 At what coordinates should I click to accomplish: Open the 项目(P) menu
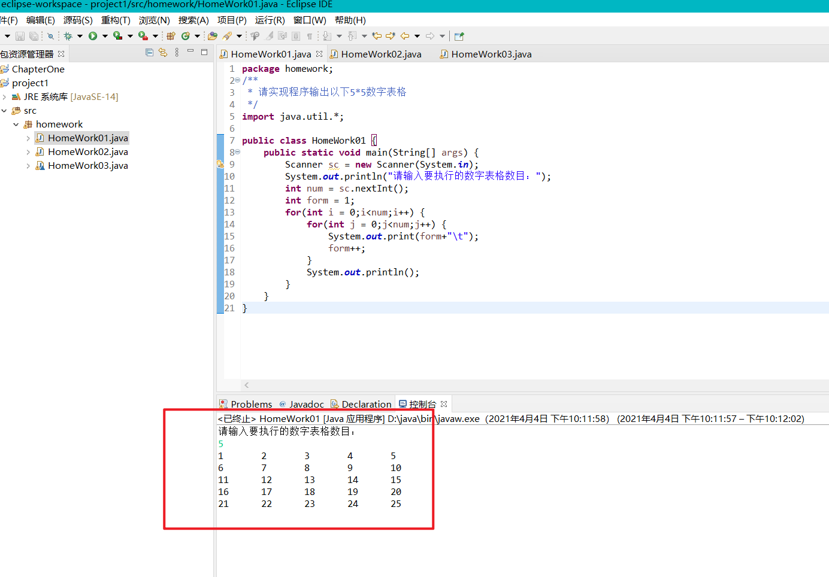coord(232,20)
